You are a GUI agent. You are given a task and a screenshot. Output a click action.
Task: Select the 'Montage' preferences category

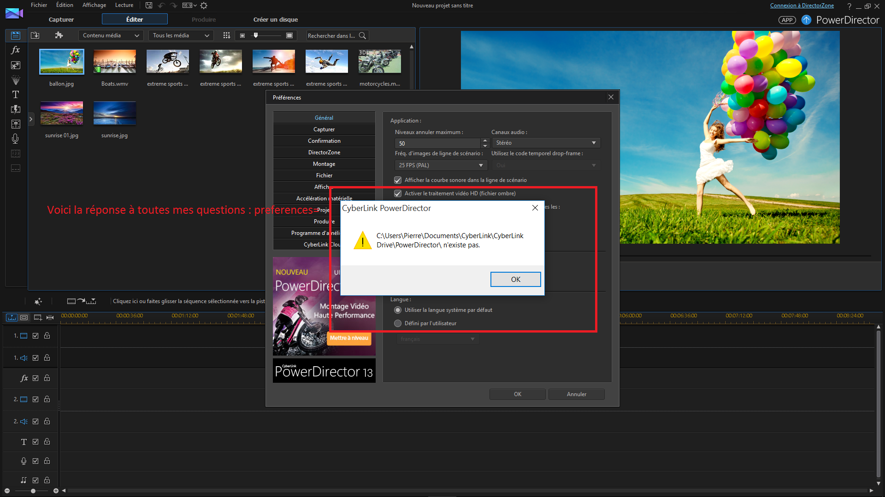coord(324,164)
